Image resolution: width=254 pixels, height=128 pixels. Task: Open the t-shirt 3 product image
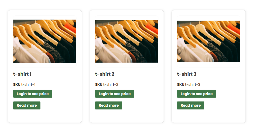pos(208,41)
